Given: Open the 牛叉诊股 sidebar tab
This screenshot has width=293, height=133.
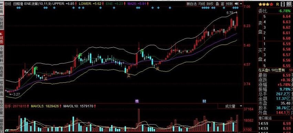Looking at the screenshot, I should coord(2,107).
